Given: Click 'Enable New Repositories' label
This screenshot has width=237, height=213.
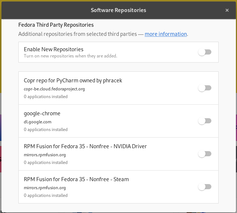Looking at the screenshot, I should (x=53, y=49).
